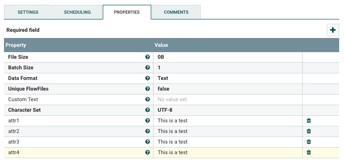Select the Custom Text property name
This screenshot has height=163, width=344.
pyautogui.click(x=23, y=99)
